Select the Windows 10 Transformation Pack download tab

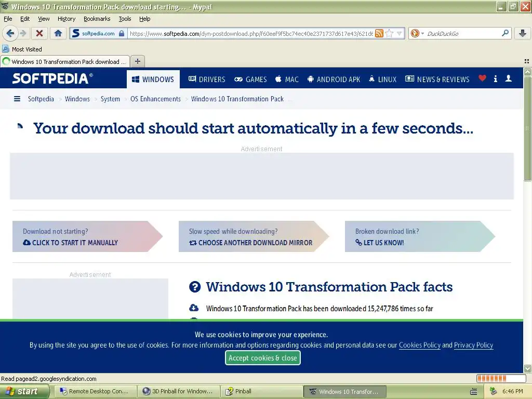[65, 61]
